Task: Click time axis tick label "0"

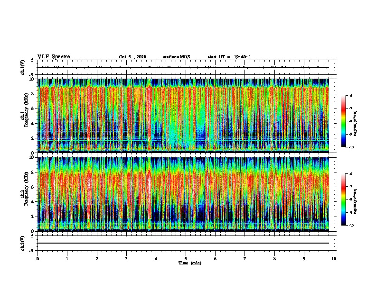Action: (38, 259)
